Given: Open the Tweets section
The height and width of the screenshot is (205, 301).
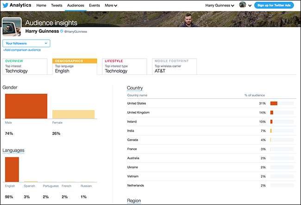Looking at the screenshot, I should pos(56,6).
